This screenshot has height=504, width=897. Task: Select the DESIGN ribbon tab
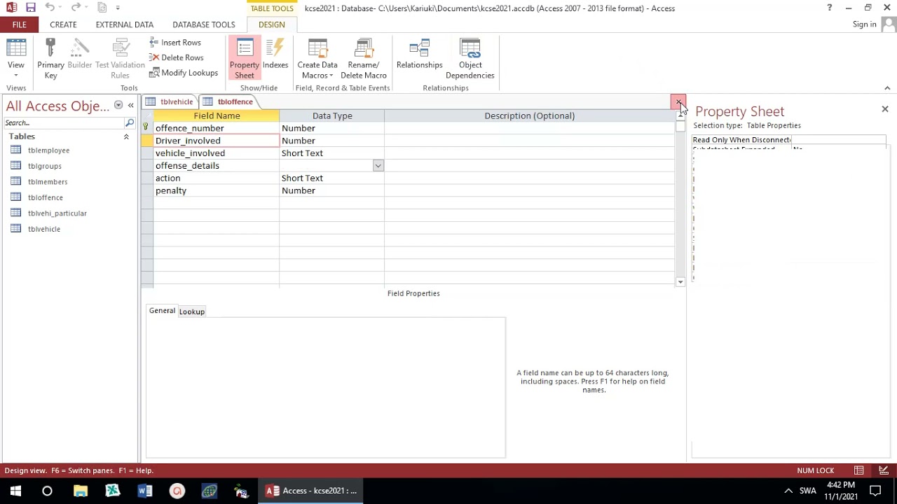[272, 24]
